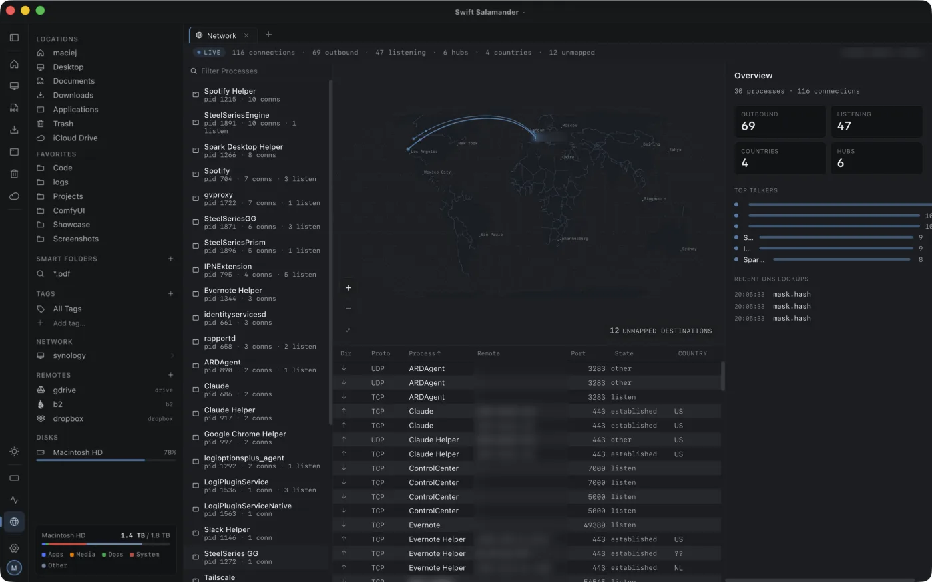Click the connections table scrollbar
The width and height of the screenshot is (932, 582).
(x=723, y=376)
